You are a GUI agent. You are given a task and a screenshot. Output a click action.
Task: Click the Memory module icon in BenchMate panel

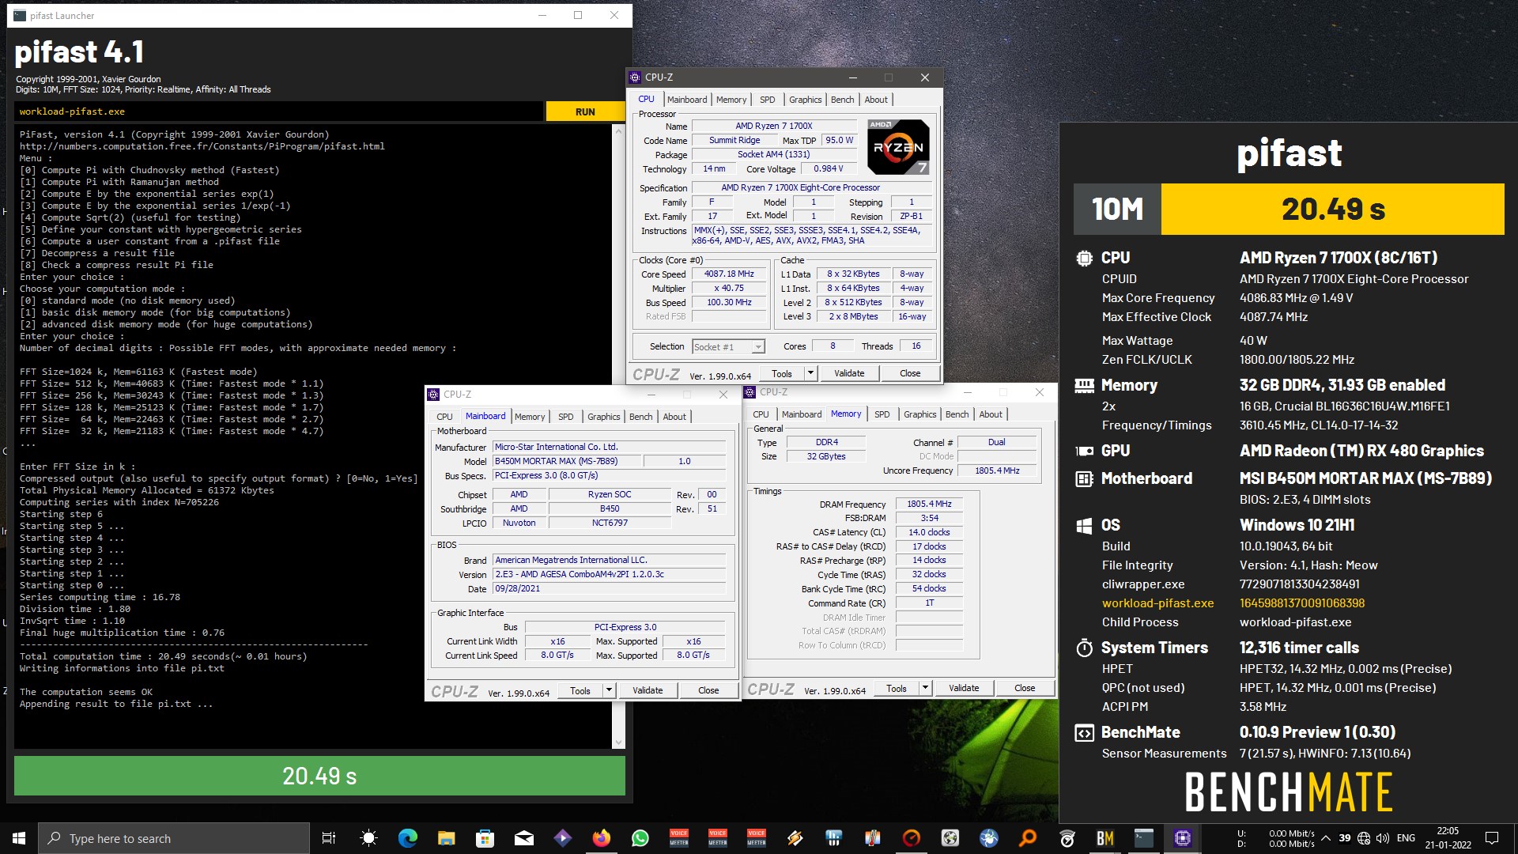(1084, 385)
